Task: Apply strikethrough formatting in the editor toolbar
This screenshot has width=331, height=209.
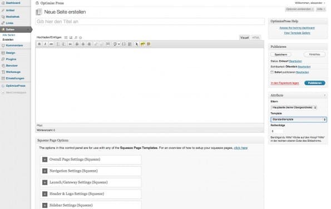Action: pos(51,44)
